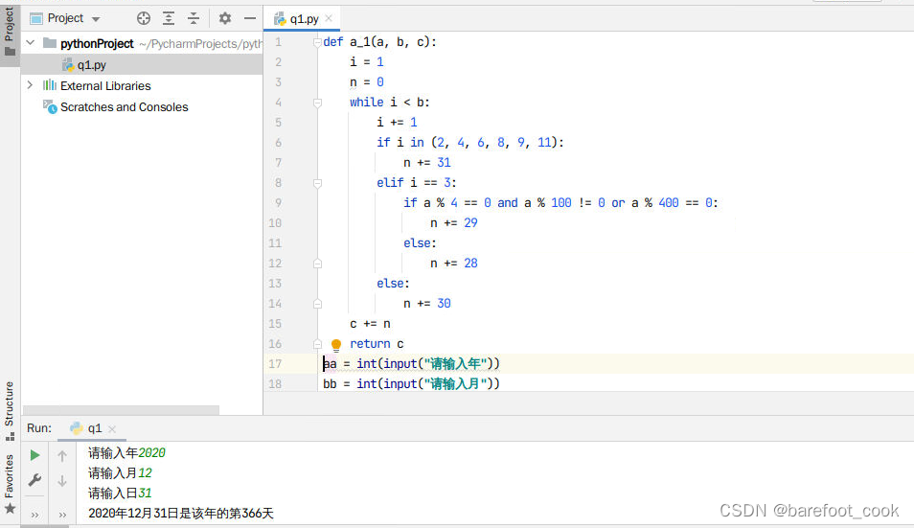Select the pythonProject root folder
Image resolution: width=914 pixels, height=528 pixels.
pos(97,44)
